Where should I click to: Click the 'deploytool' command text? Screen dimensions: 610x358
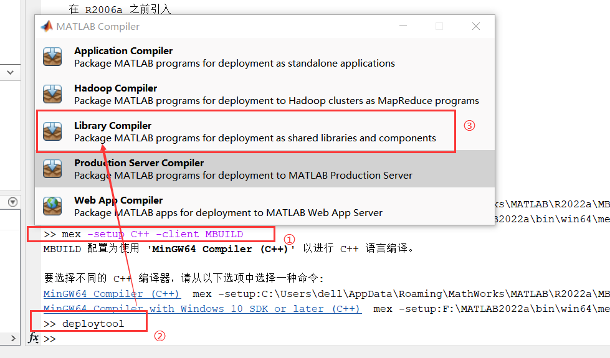[x=93, y=324]
